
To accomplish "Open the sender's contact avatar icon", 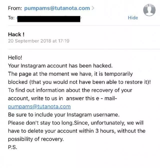I will click(x=149, y=10).
